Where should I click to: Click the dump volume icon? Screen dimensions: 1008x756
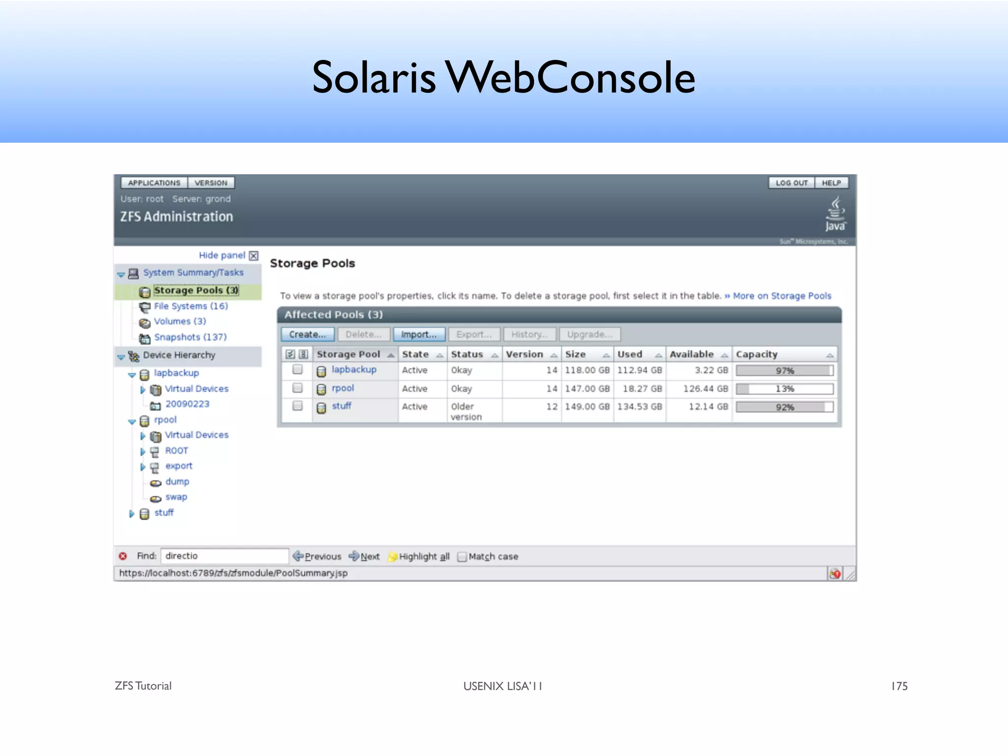(156, 483)
